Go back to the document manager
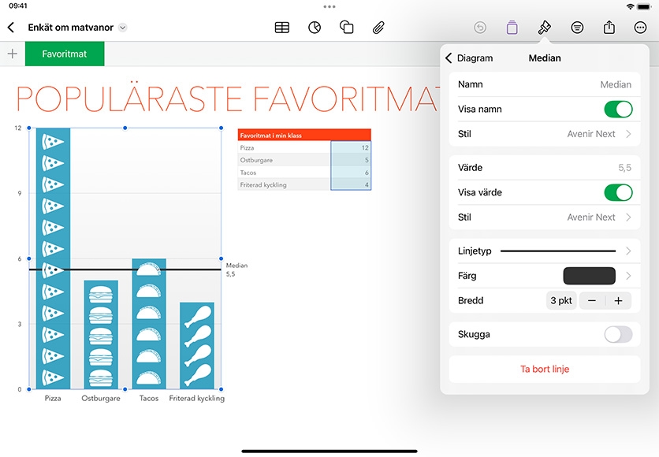659x457 pixels. coord(11,28)
